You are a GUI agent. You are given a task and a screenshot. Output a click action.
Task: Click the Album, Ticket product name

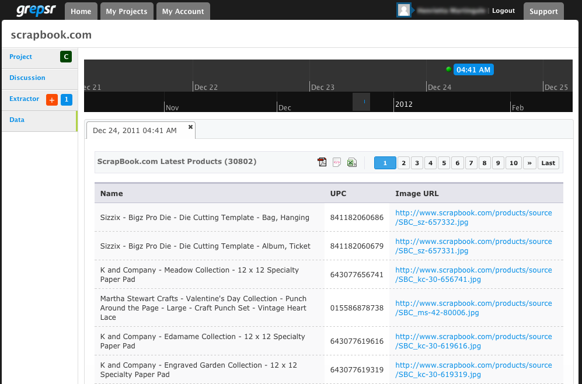205,246
